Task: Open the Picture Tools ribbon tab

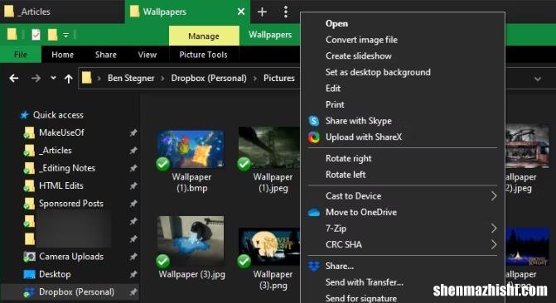Action: pos(204,55)
